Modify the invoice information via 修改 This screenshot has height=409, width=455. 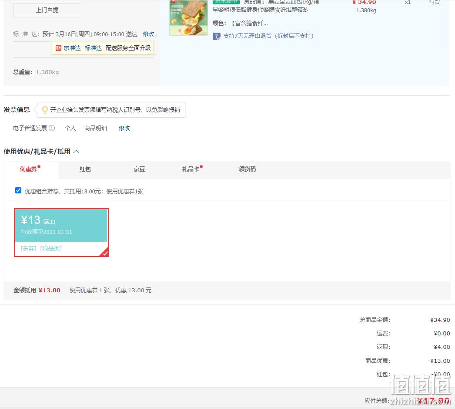[x=124, y=128]
